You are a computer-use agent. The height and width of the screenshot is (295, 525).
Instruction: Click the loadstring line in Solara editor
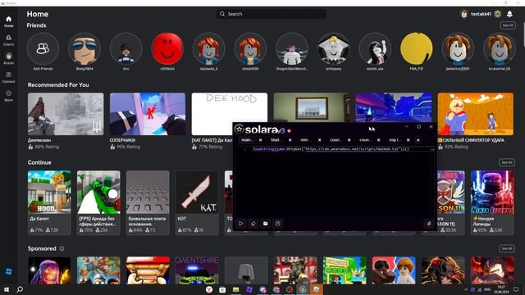click(x=331, y=149)
